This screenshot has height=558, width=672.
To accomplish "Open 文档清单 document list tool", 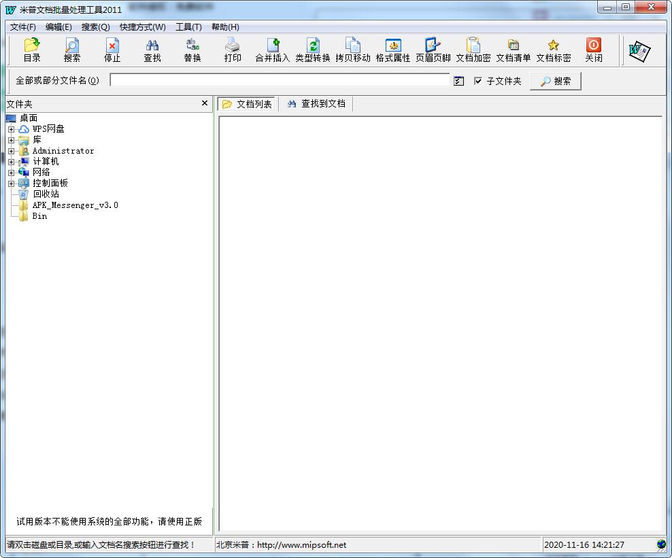I will coord(514,50).
